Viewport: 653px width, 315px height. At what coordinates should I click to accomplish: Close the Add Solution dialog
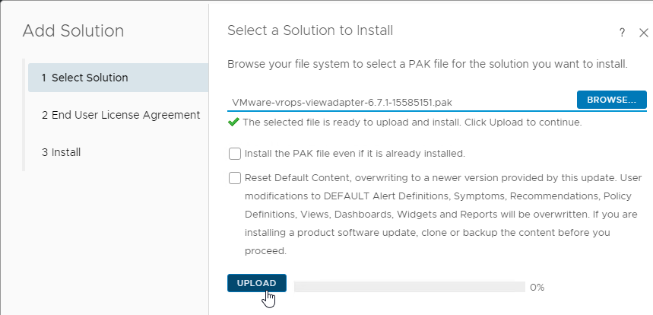point(643,33)
